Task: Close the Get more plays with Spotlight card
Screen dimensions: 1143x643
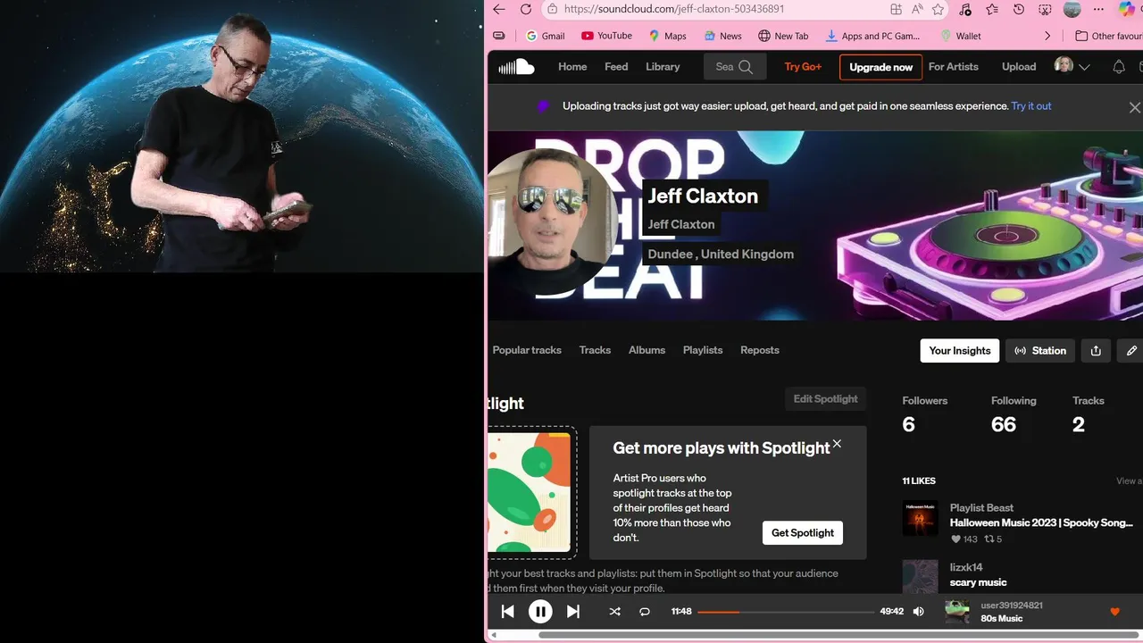Action: [x=837, y=444]
